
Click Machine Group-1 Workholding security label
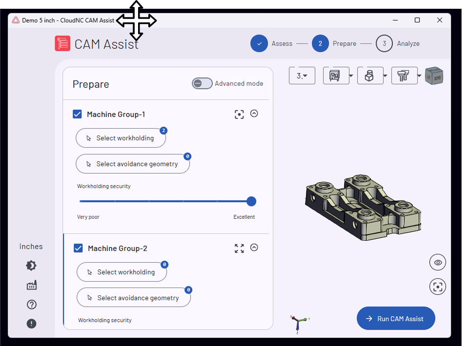click(x=104, y=186)
